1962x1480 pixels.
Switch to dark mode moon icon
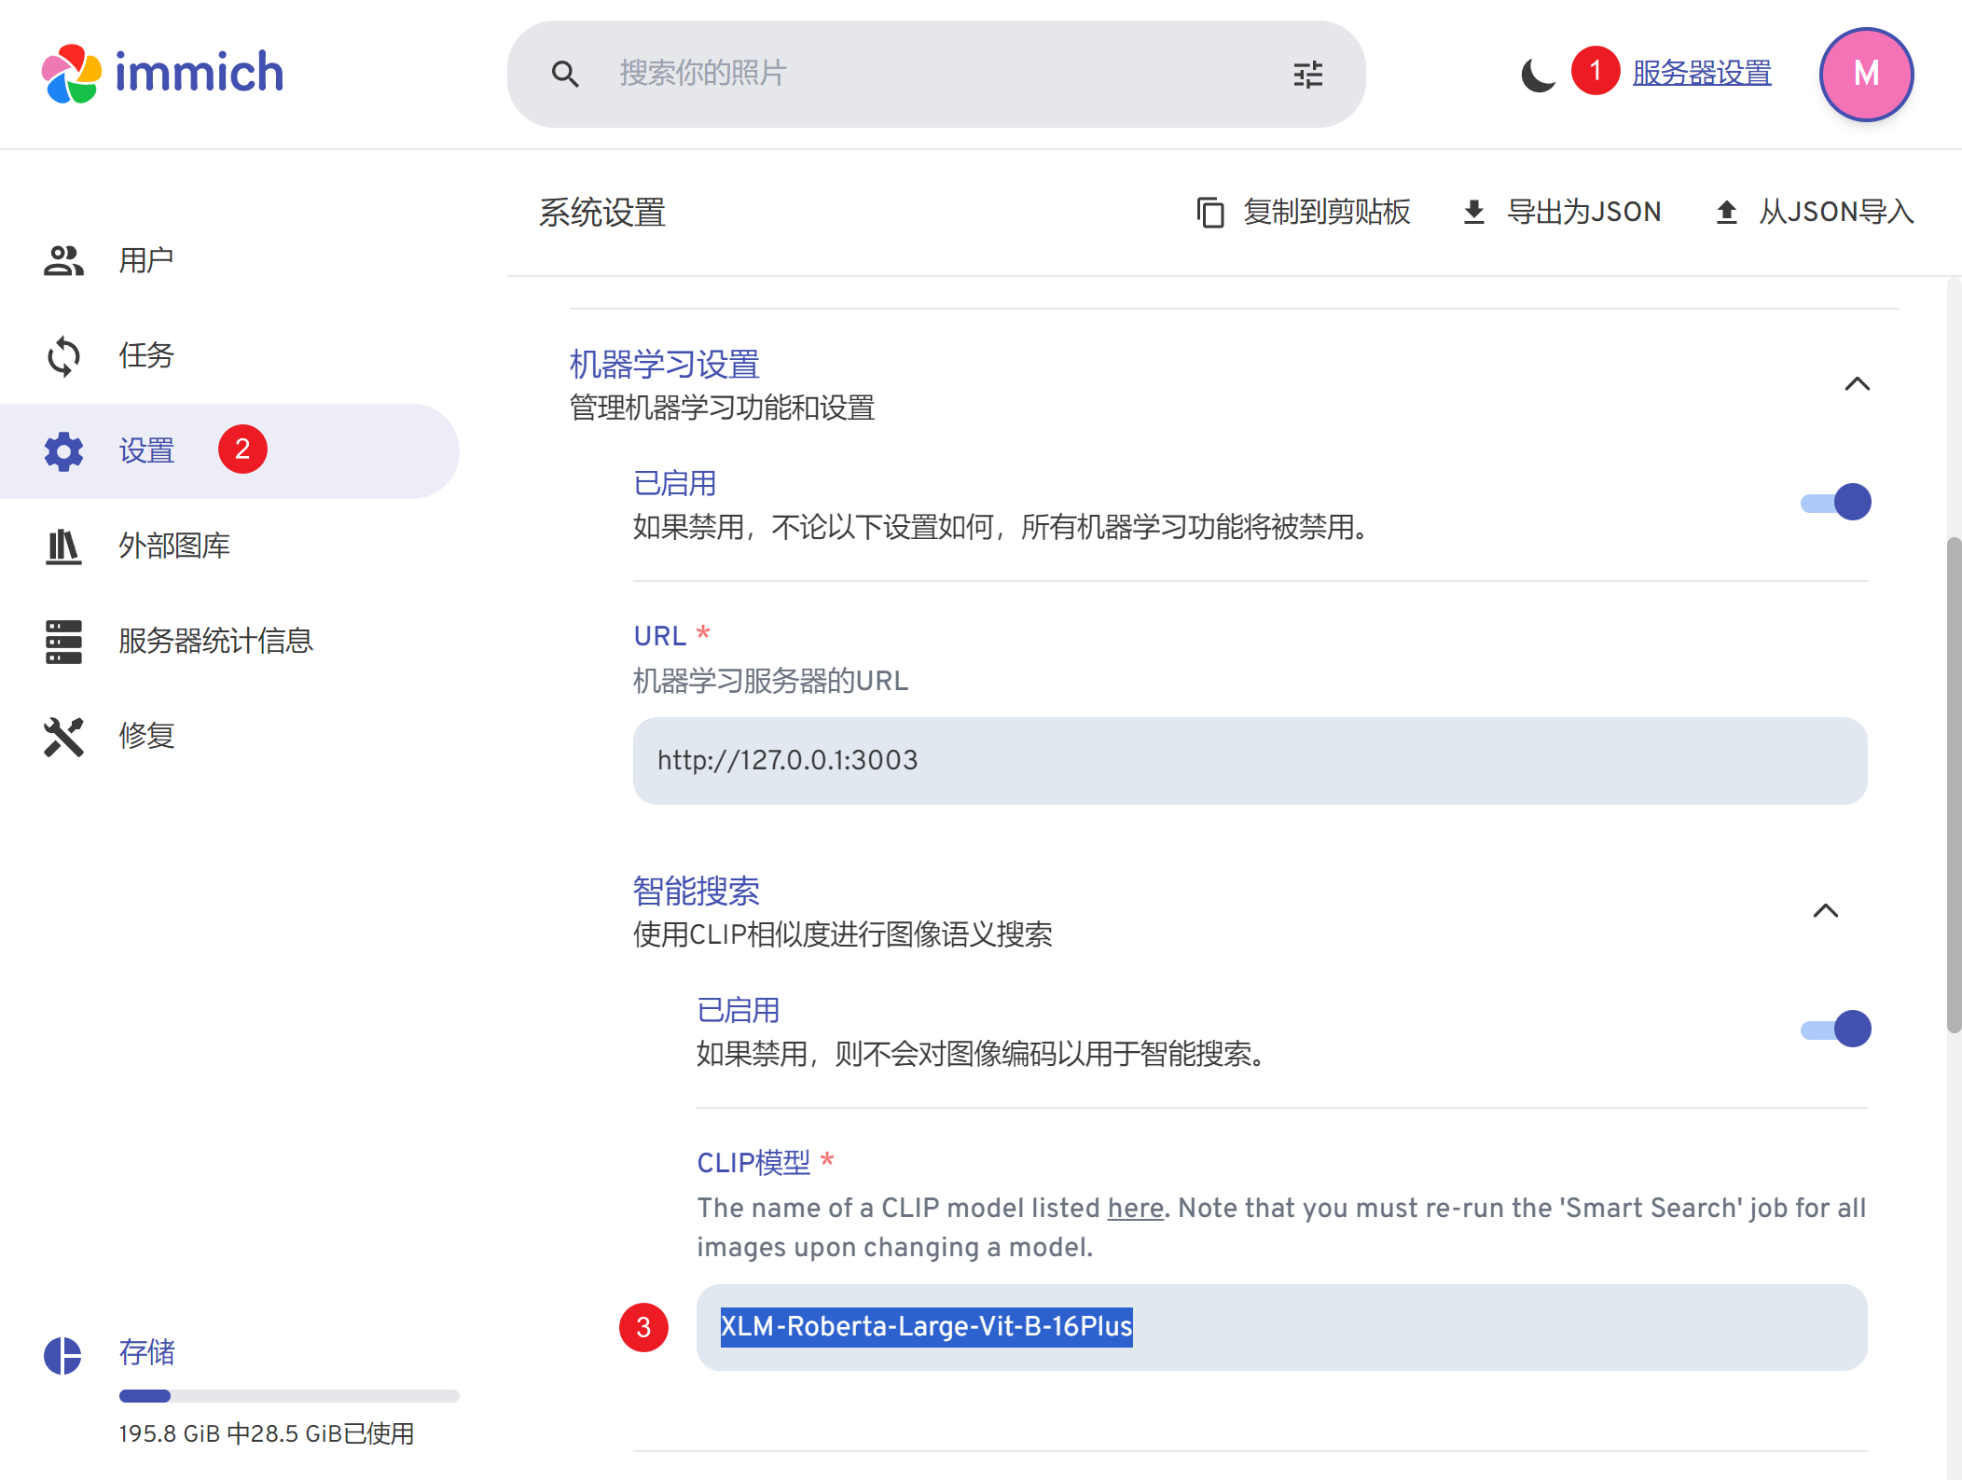[1538, 75]
